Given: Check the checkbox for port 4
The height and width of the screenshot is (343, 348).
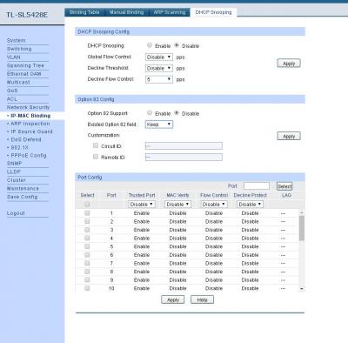Looking at the screenshot, I should coord(87,238).
